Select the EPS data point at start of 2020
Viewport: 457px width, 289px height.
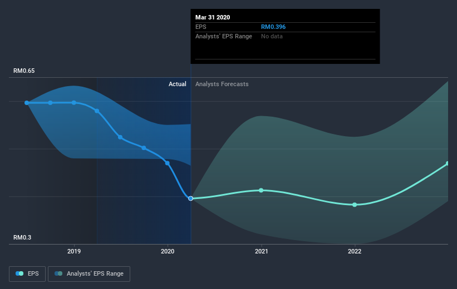167,163
